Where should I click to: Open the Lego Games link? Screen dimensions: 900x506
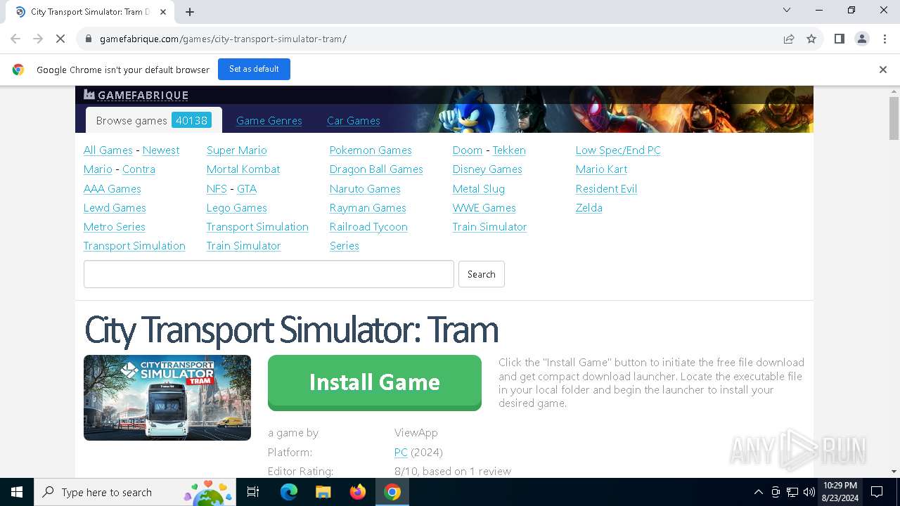[x=237, y=208]
